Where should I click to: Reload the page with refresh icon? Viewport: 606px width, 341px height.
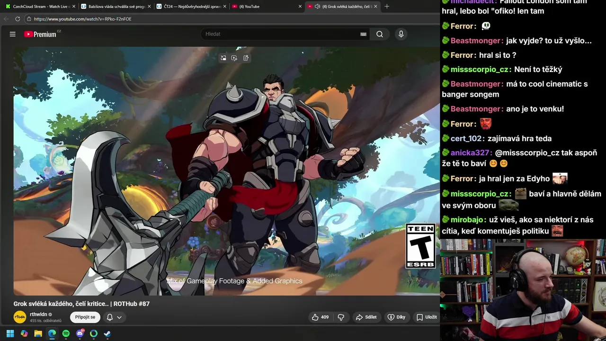(18, 19)
